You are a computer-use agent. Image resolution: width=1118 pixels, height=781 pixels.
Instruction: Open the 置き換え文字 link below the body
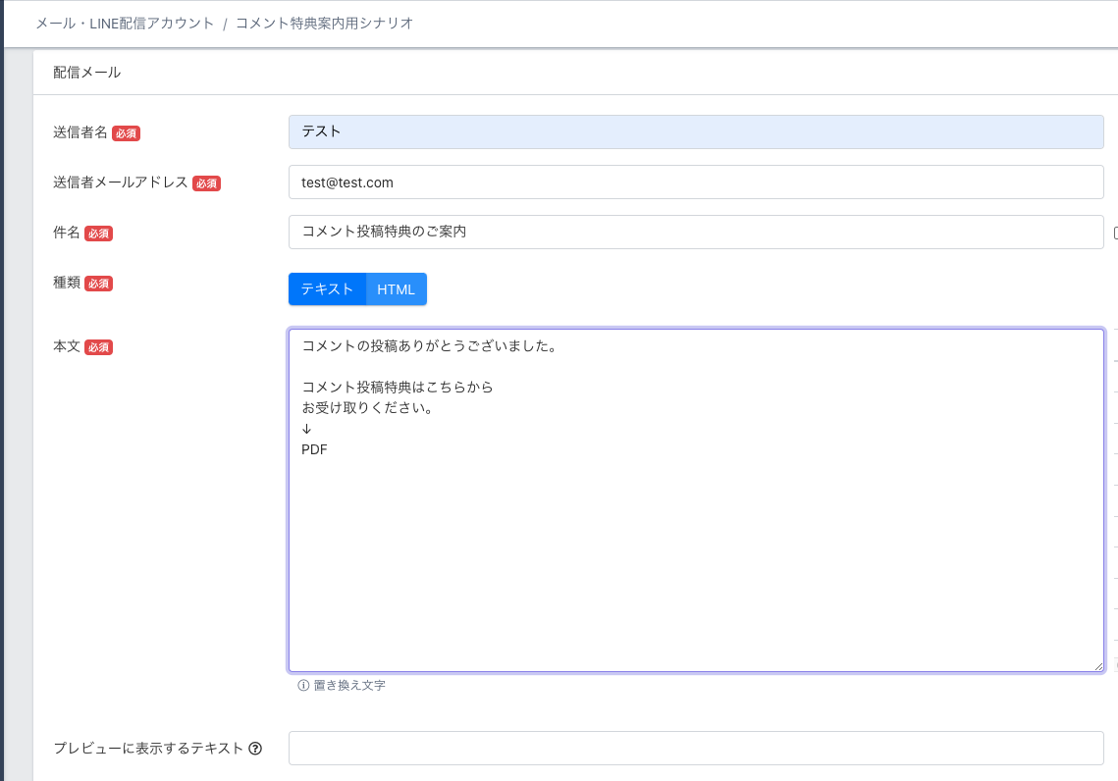348,686
